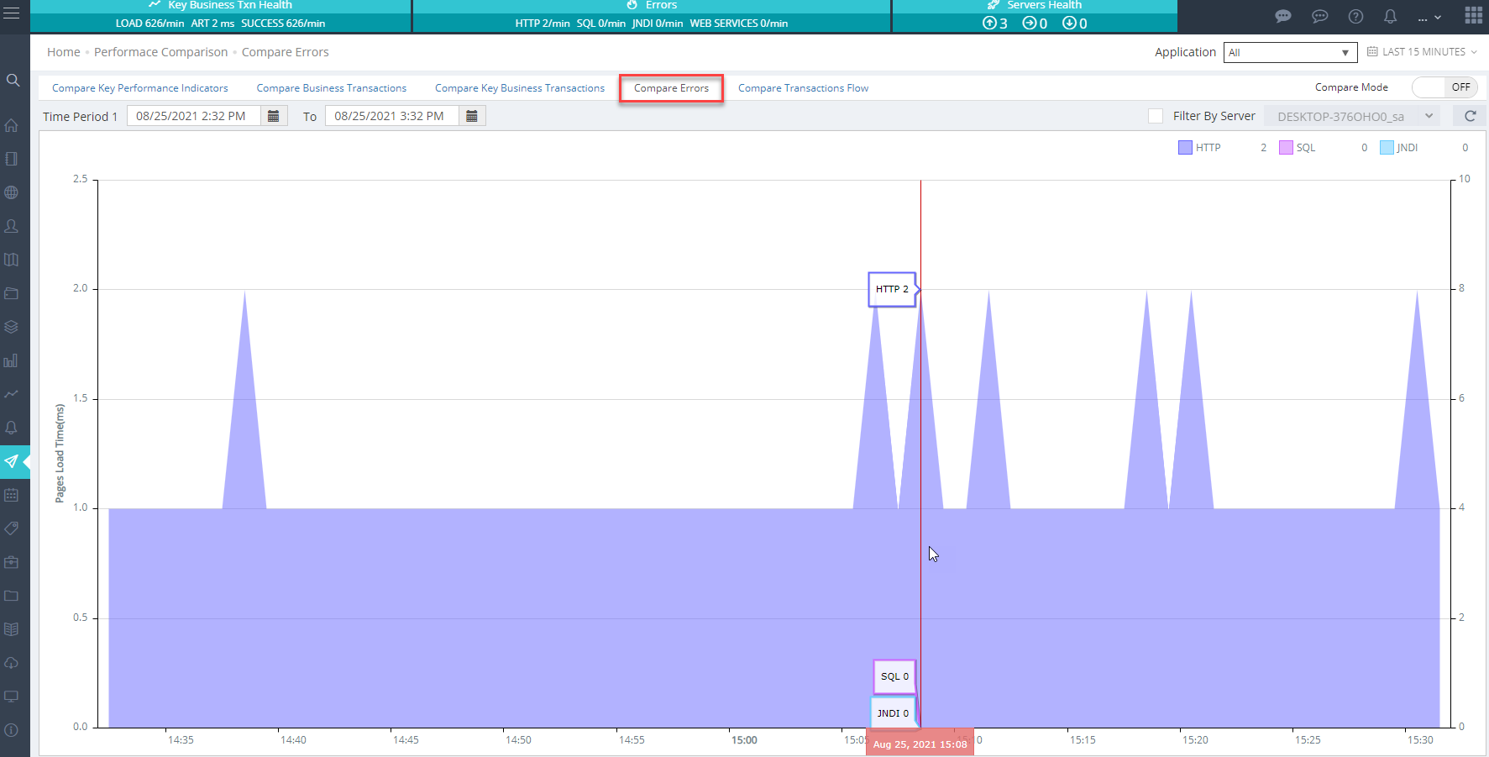Expand the Application dropdown
The width and height of the screenshot is (1489, 757).
point(1290,52)
